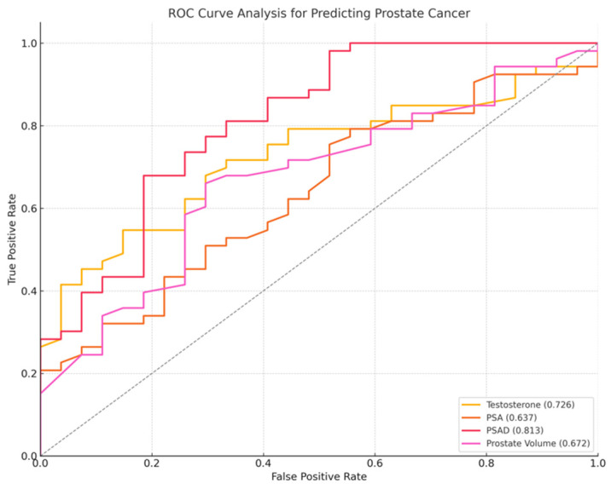
Task: Click the magenta Prostate Volume legend swatch
Action: coord(471,443)
